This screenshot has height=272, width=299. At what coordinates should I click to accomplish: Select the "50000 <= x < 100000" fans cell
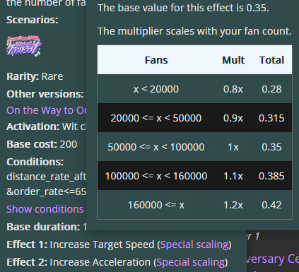tap(156, 147)
